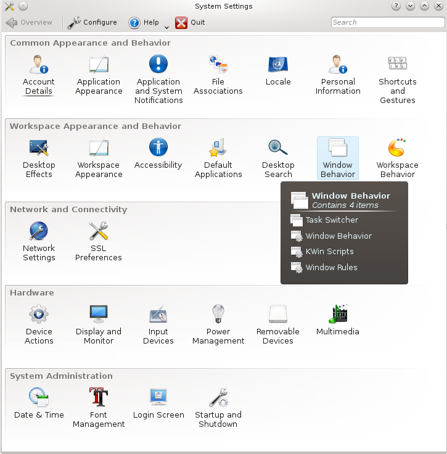447x454 pixels.
Task: Select KWin Scripts in the popup
Action: coord(329,252)
